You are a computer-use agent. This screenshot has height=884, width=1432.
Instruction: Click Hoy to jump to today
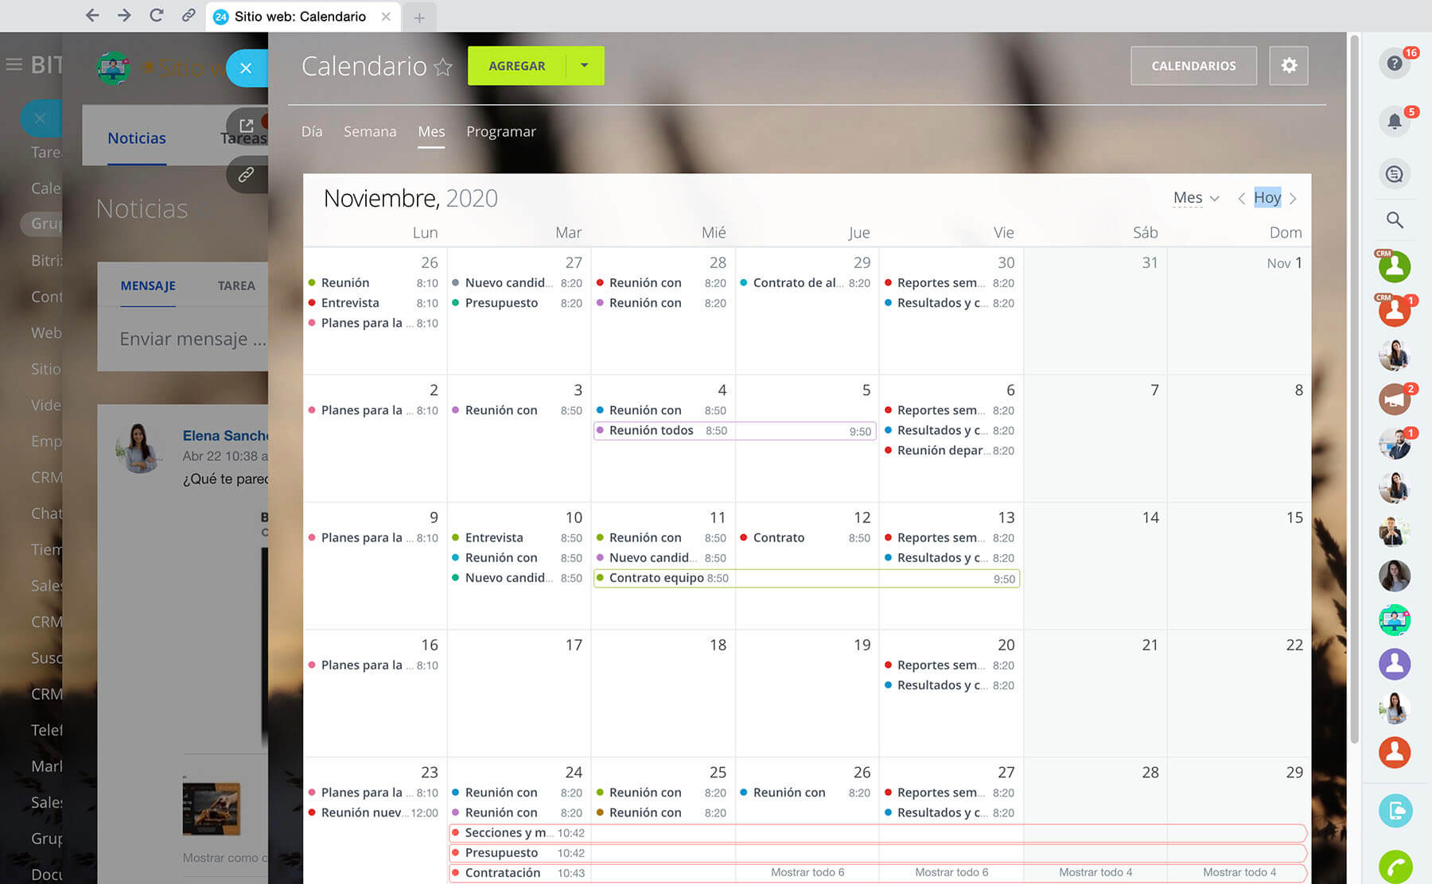[1267, 198]
